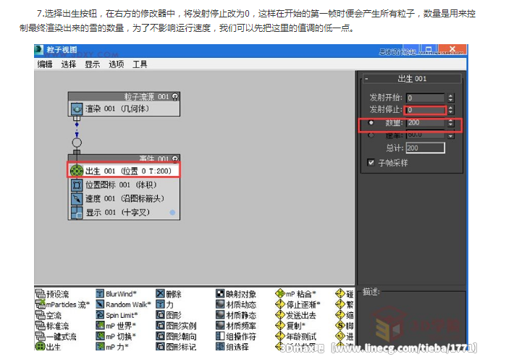Select the mP 粘合 test icon
This screenshot has height=362, width=506.
[280, 294]
